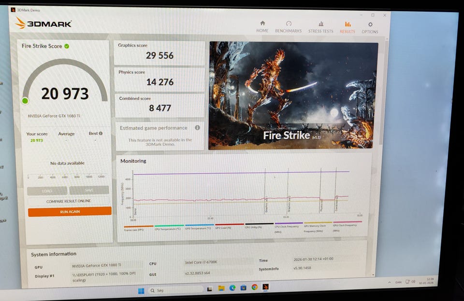Open File Explorer from taskbar

pos(221,288)
